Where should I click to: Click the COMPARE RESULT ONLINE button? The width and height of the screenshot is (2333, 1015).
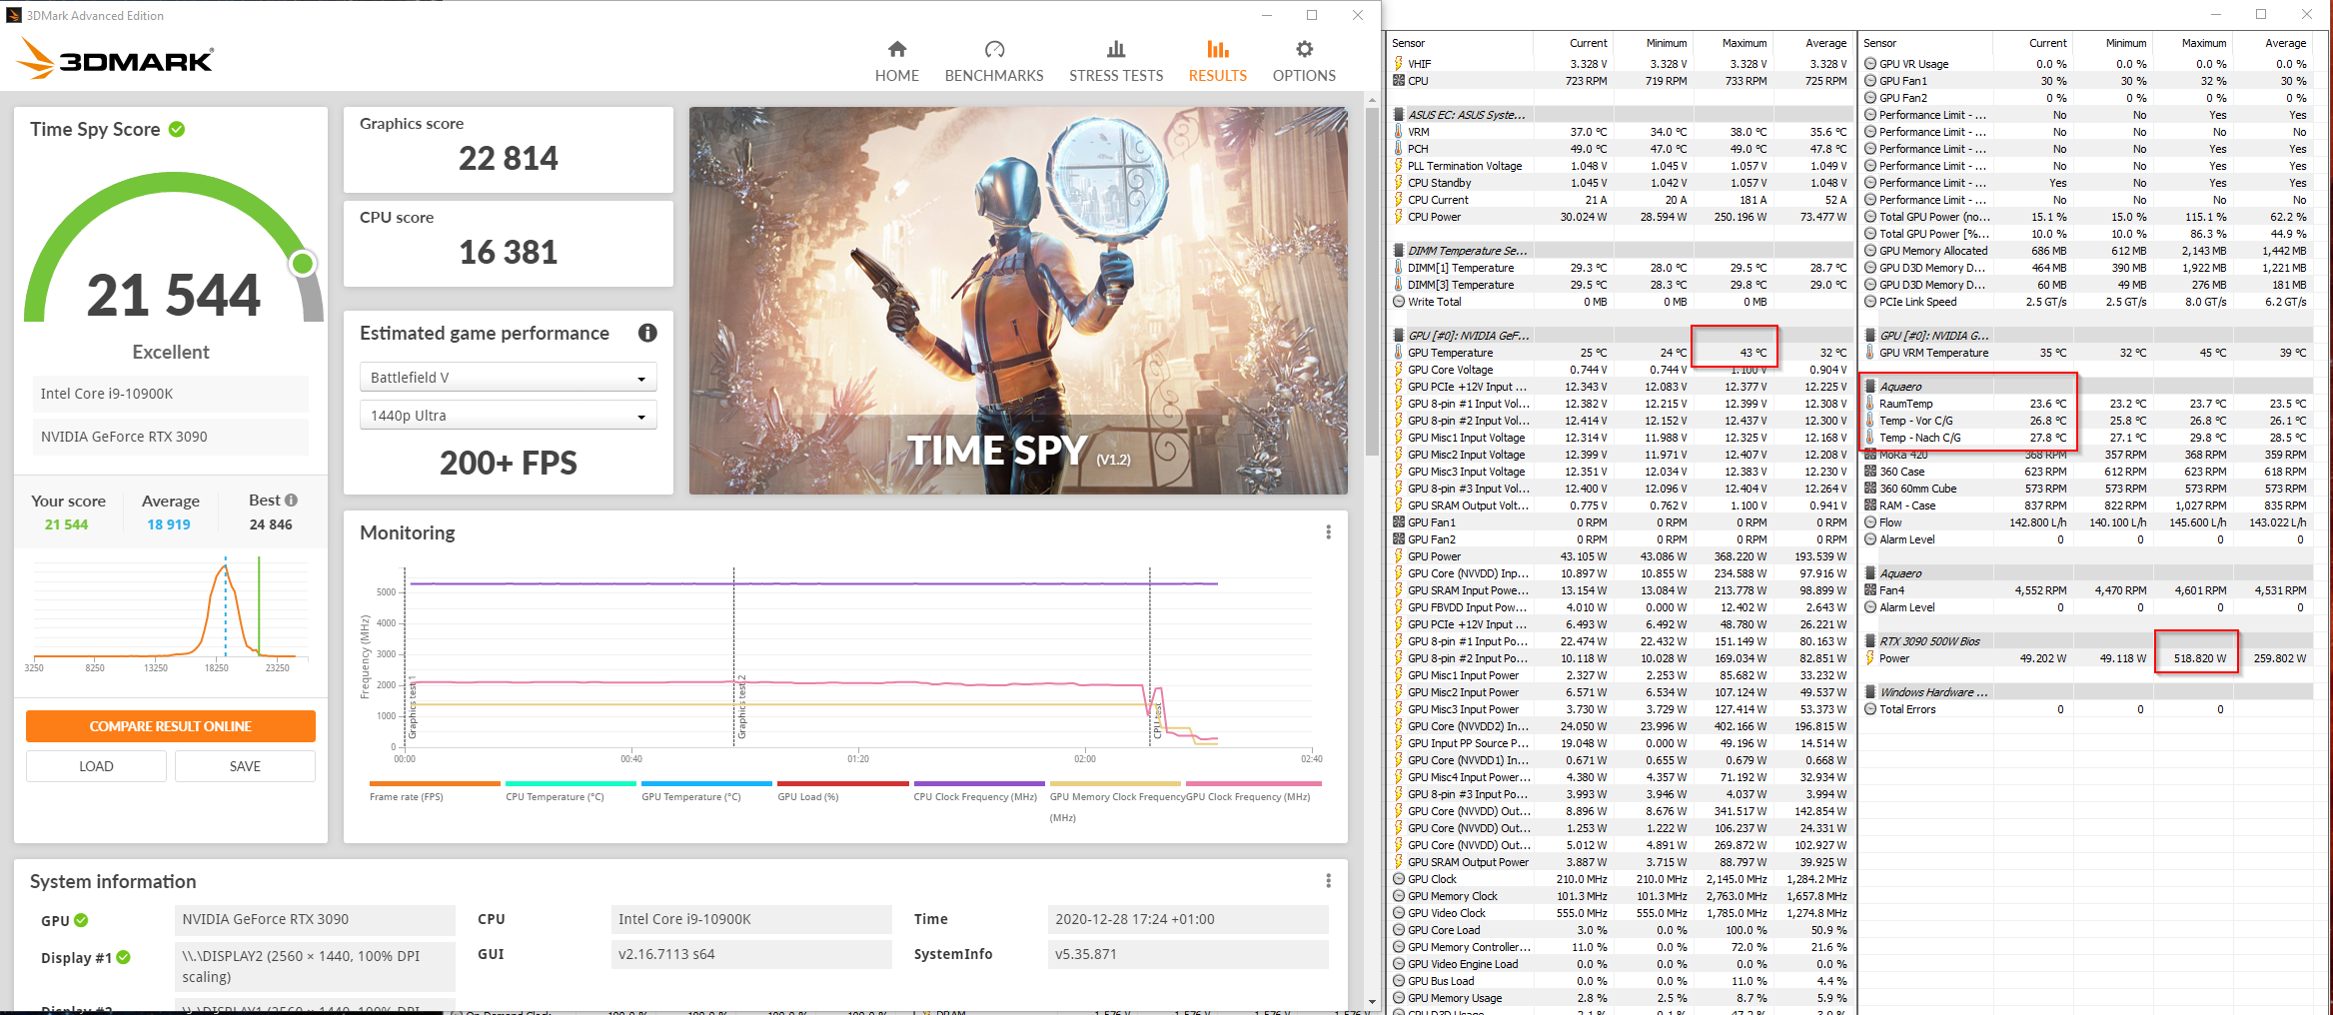[x=171, y=726]
